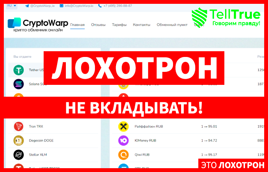Click the phone handset icon
The width and height of the screenshot is (268, 172).
(x=100, y=6)
